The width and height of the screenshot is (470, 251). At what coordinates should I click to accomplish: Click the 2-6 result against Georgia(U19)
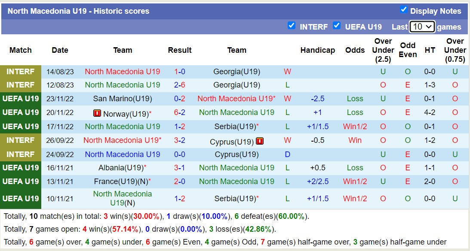click(x=180, y=85)
